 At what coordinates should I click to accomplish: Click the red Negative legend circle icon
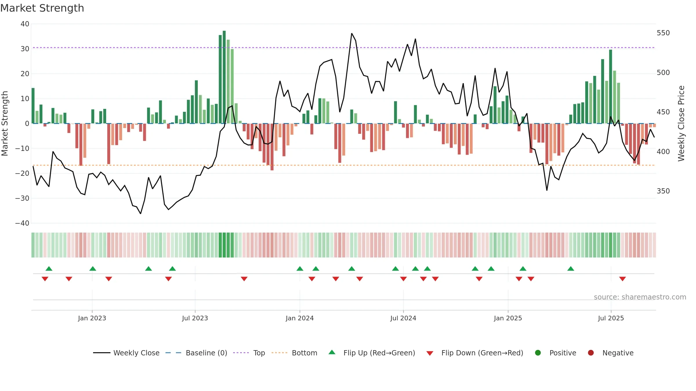pos(591,353)
